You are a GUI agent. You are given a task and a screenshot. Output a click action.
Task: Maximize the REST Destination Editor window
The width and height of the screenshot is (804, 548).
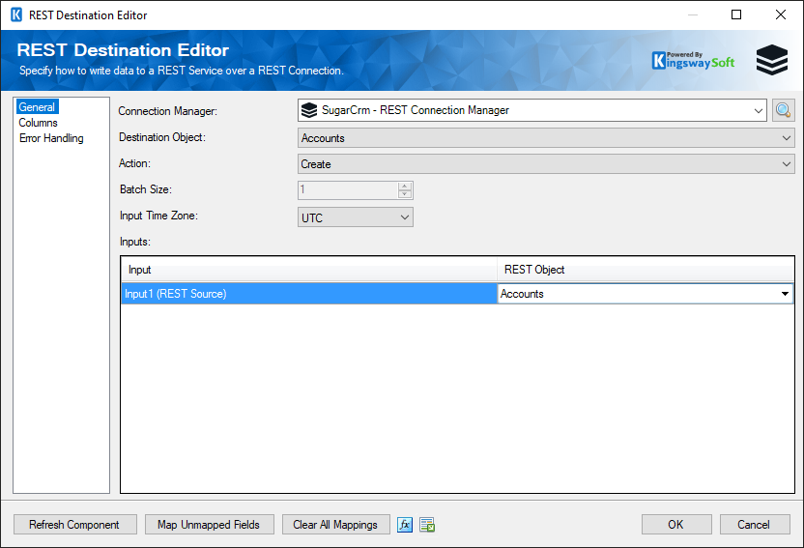736,14
